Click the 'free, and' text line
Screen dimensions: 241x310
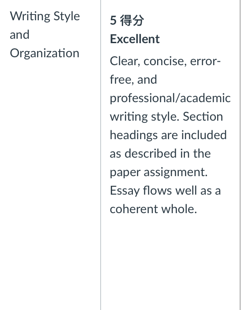133,79
